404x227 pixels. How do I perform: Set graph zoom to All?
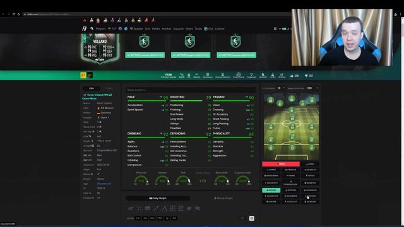pos(174,218)
